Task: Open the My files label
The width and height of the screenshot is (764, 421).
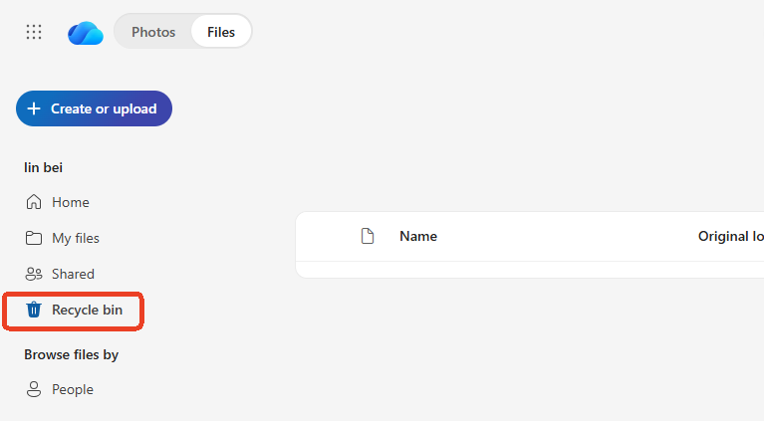Action: click(76, 238)
